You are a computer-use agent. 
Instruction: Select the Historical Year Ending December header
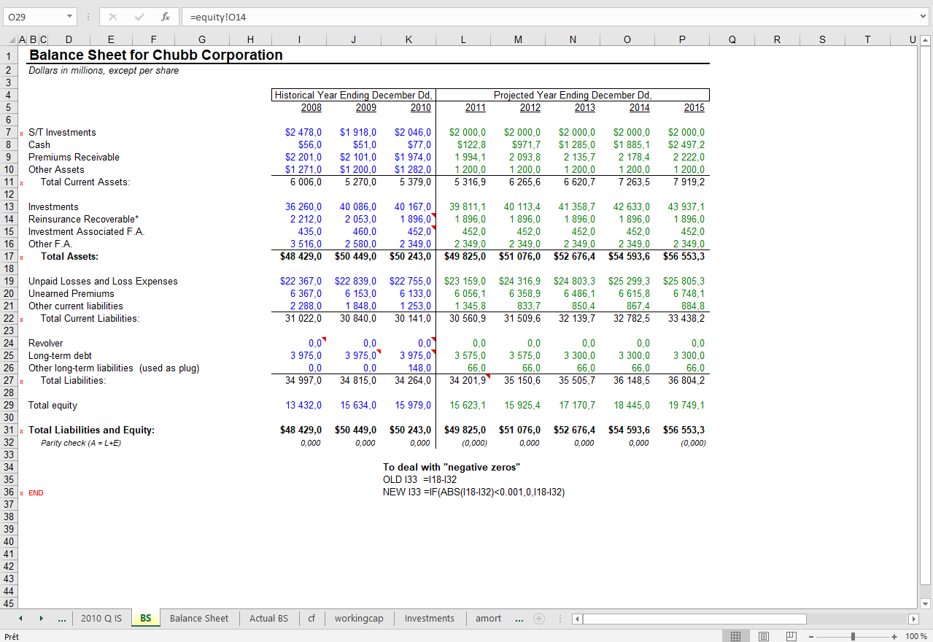pos(353,95)
